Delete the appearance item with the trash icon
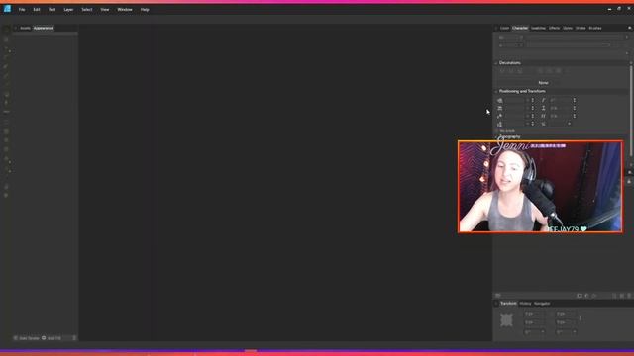This screenshot has width=634, height=356. click(74, 338)
